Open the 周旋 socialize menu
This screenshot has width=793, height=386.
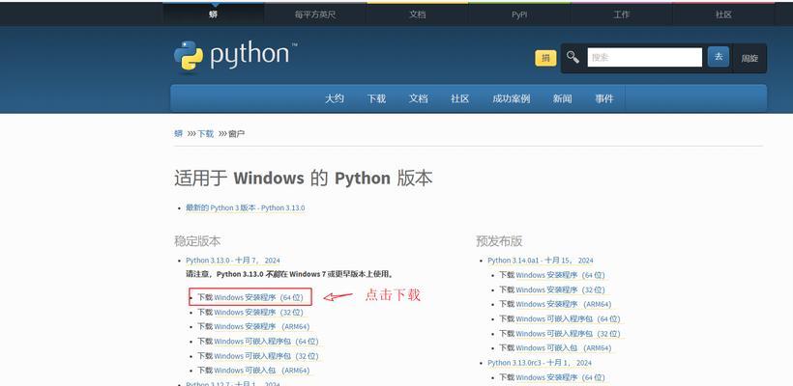point(749,58)
